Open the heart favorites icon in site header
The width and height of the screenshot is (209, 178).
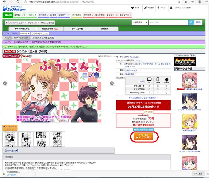[x=132, y=8]
